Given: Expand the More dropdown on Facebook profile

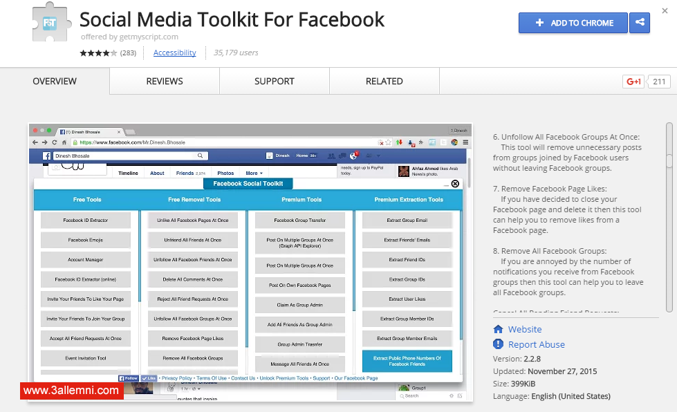Looking at the screenshot, I should click(x=254, y=174).
